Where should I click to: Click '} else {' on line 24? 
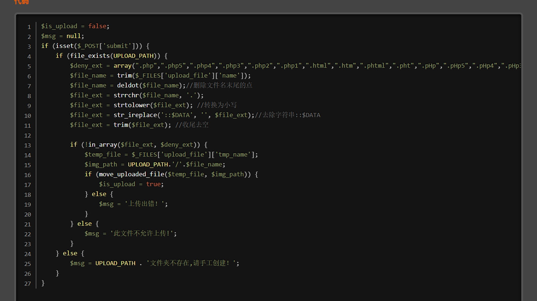[x=70, y=253]
